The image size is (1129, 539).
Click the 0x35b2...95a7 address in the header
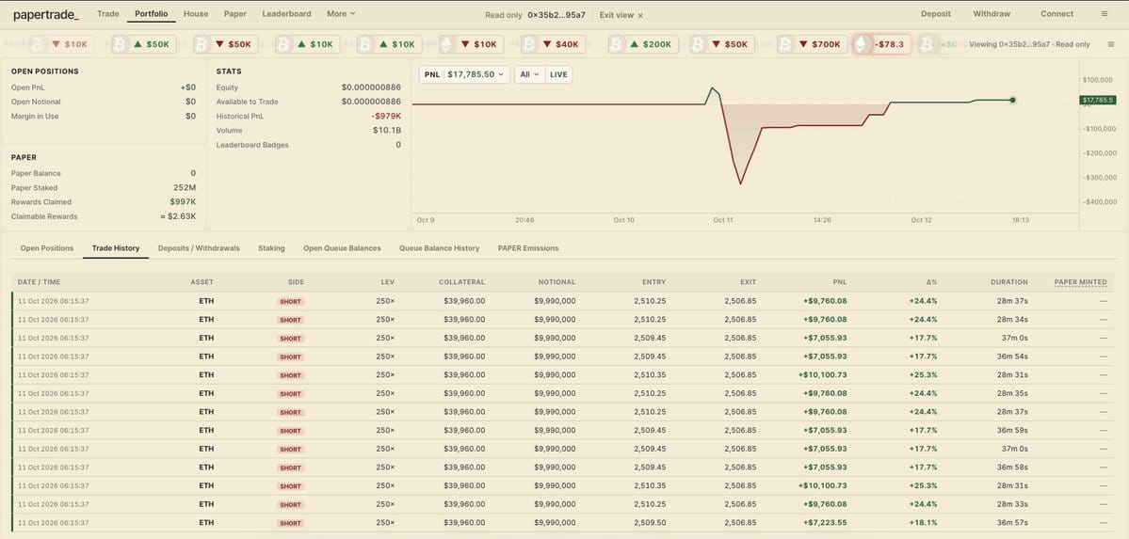[556, 14]
